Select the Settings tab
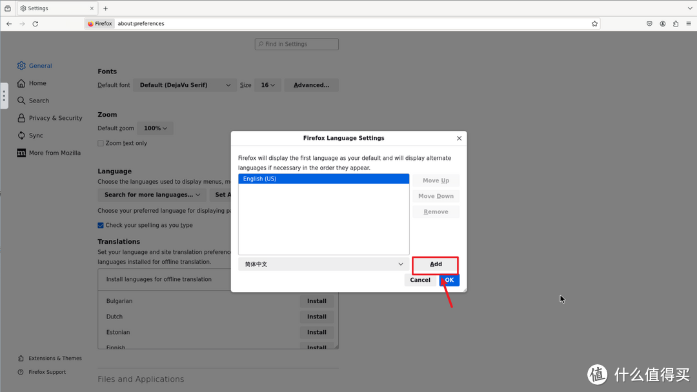The image size is (697, 392). tap(57, 8)
